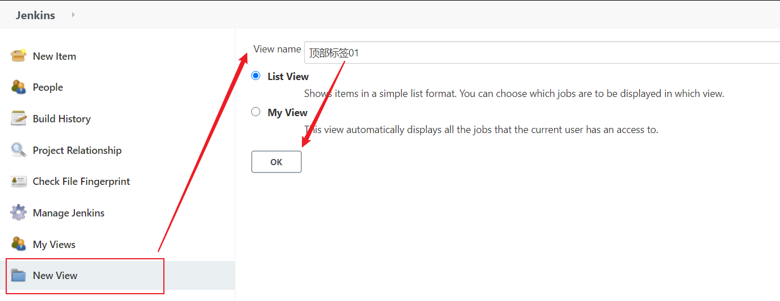Screen dimensions: 780x301
Task: Open the Jenkins breadcrumb home link
Action: 35,15
